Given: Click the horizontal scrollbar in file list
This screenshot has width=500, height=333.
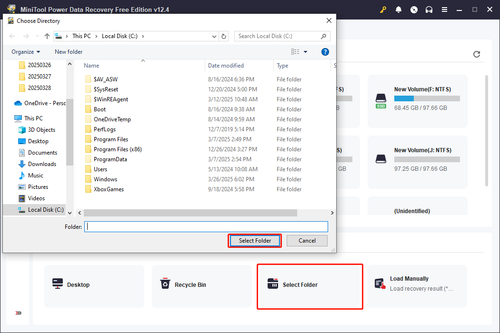Looking at the screenshot, I should 190,213.
